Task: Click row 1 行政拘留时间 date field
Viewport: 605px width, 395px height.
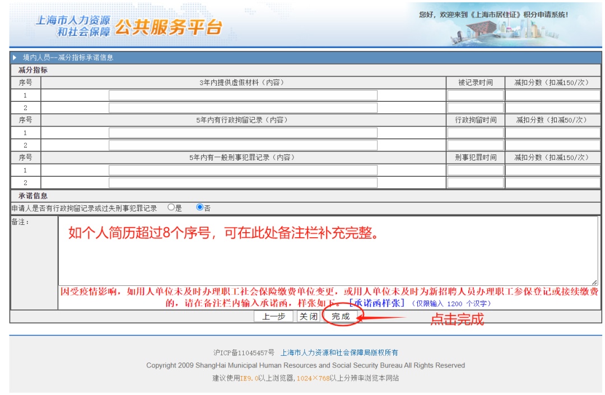Action: (x=476, y=133)
